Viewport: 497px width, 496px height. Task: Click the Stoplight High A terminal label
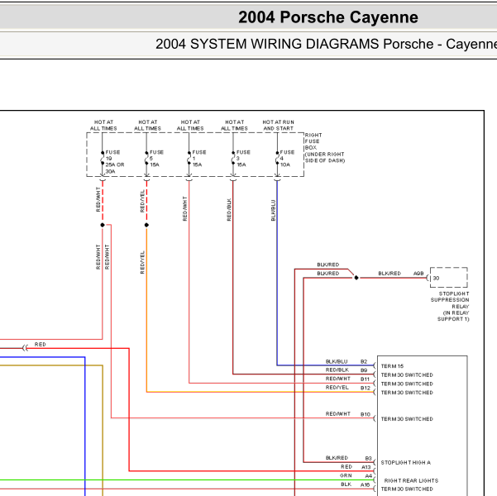click(406, 462)
